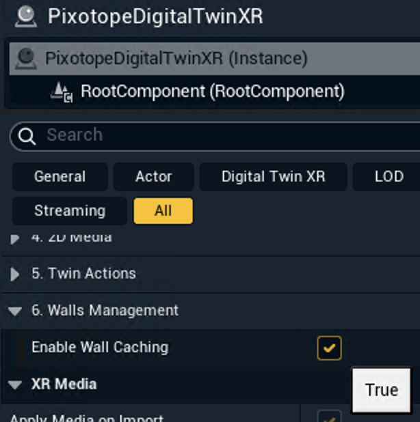The width and height of the screenshot is (420, 422).
Task: Expand the 4. 2D Media section
Action: click(x=14, y=238)
